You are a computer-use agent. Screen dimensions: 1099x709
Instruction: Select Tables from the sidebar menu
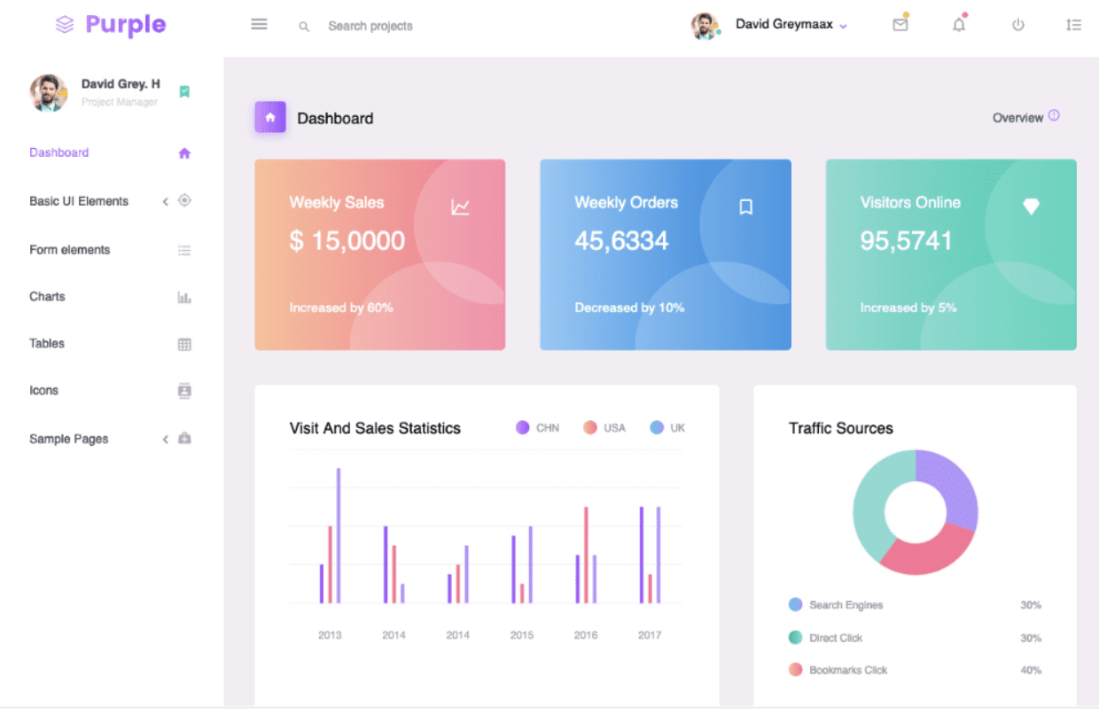pos(46,344)
